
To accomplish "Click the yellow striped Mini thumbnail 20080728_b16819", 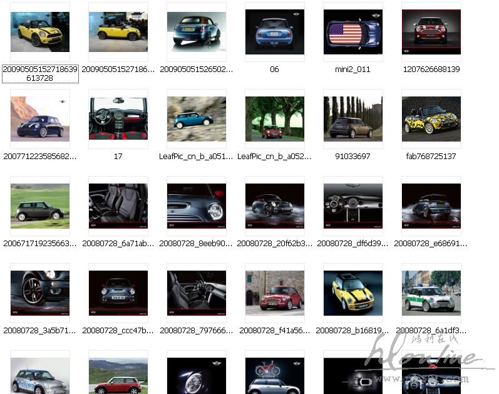I will coord(352,292).
